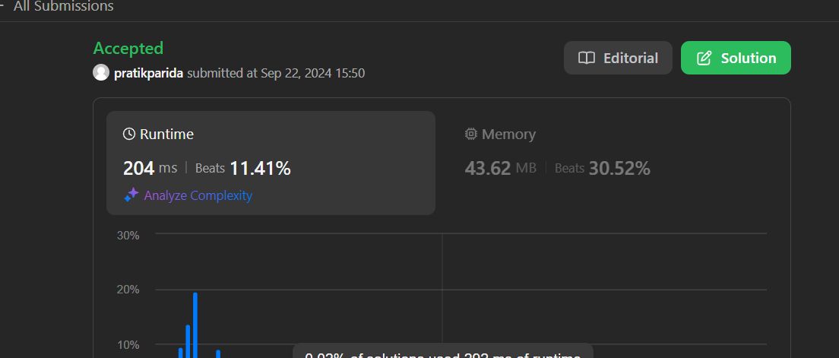Go back to All Submissions
The height and width of the screenshot is (358, 839).
coord(63,6)
